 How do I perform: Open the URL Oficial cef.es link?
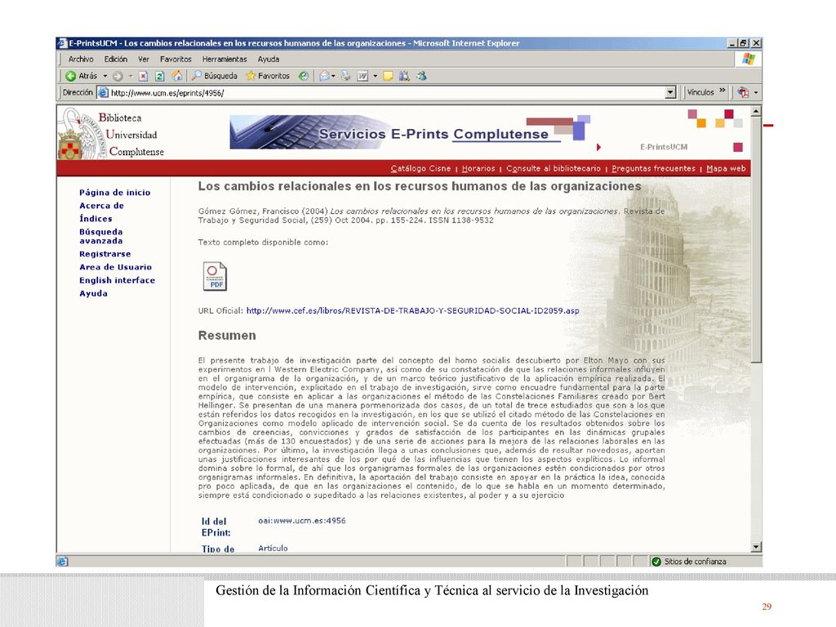pyautogui.click(x=412, y=311)
